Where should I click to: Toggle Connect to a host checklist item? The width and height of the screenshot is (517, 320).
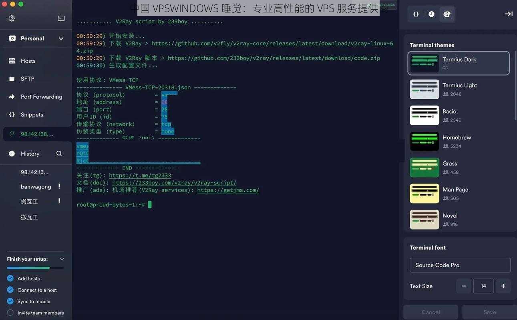click(10, 290)
